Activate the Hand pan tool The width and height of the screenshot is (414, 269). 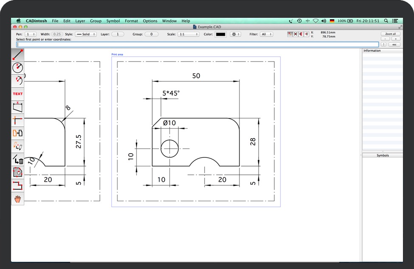[x=18, y=199]
